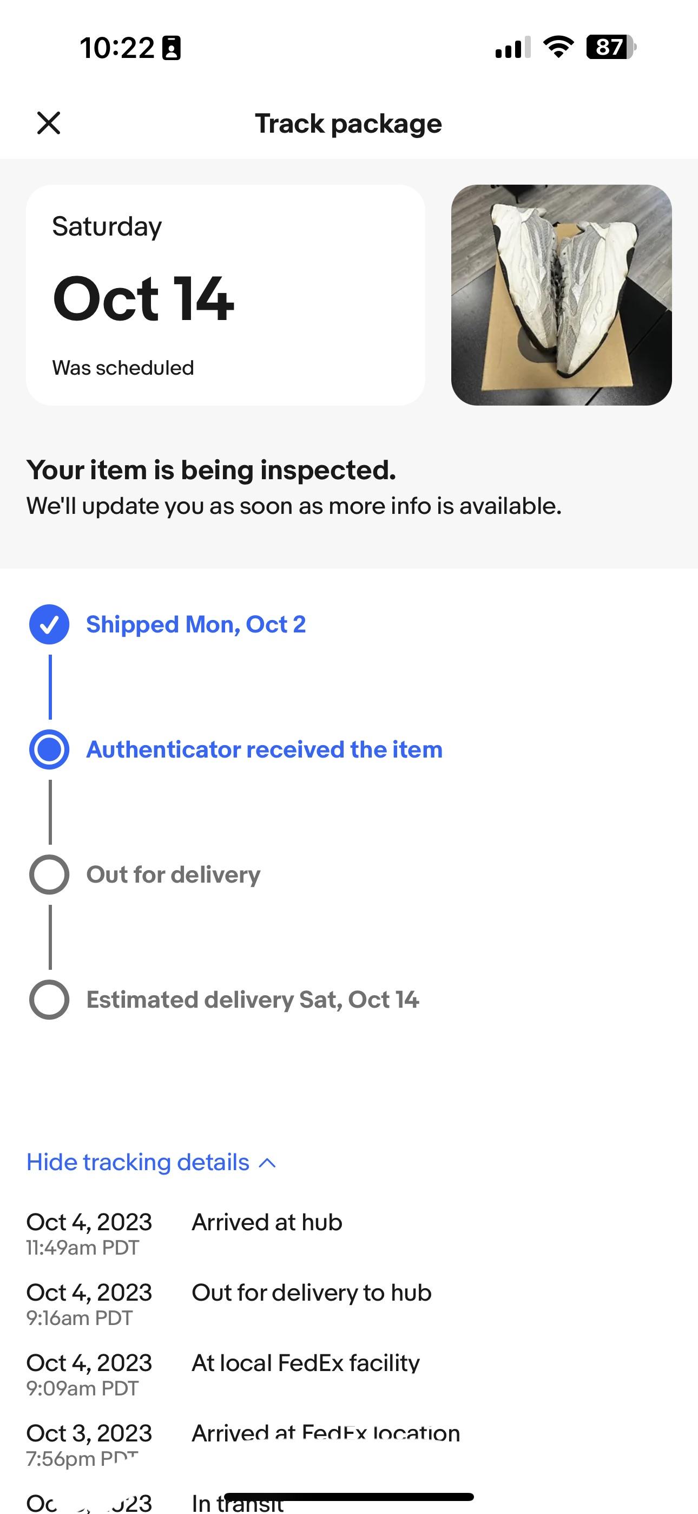The image size is (698, 1514).
Task: Click the Focus icon beside the clock
Action: pos(170,48)
